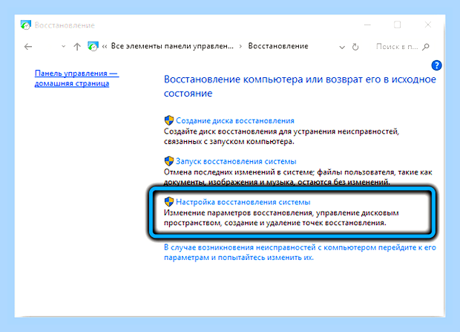Image resolution: width=460 pixels, height=332 pixels.
Task: Click description 'Отмена последних изменений в системе'
Action: click(298, 177)
